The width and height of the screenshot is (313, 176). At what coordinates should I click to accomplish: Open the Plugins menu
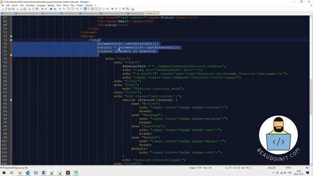coord(80,5)
